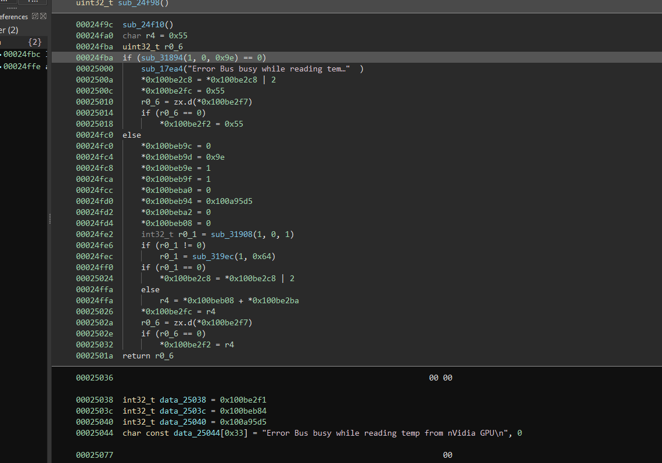Screen dimensions: 662x463
Task: Select pointer *0x100beb9c assignment target
Action: (167, 146)
